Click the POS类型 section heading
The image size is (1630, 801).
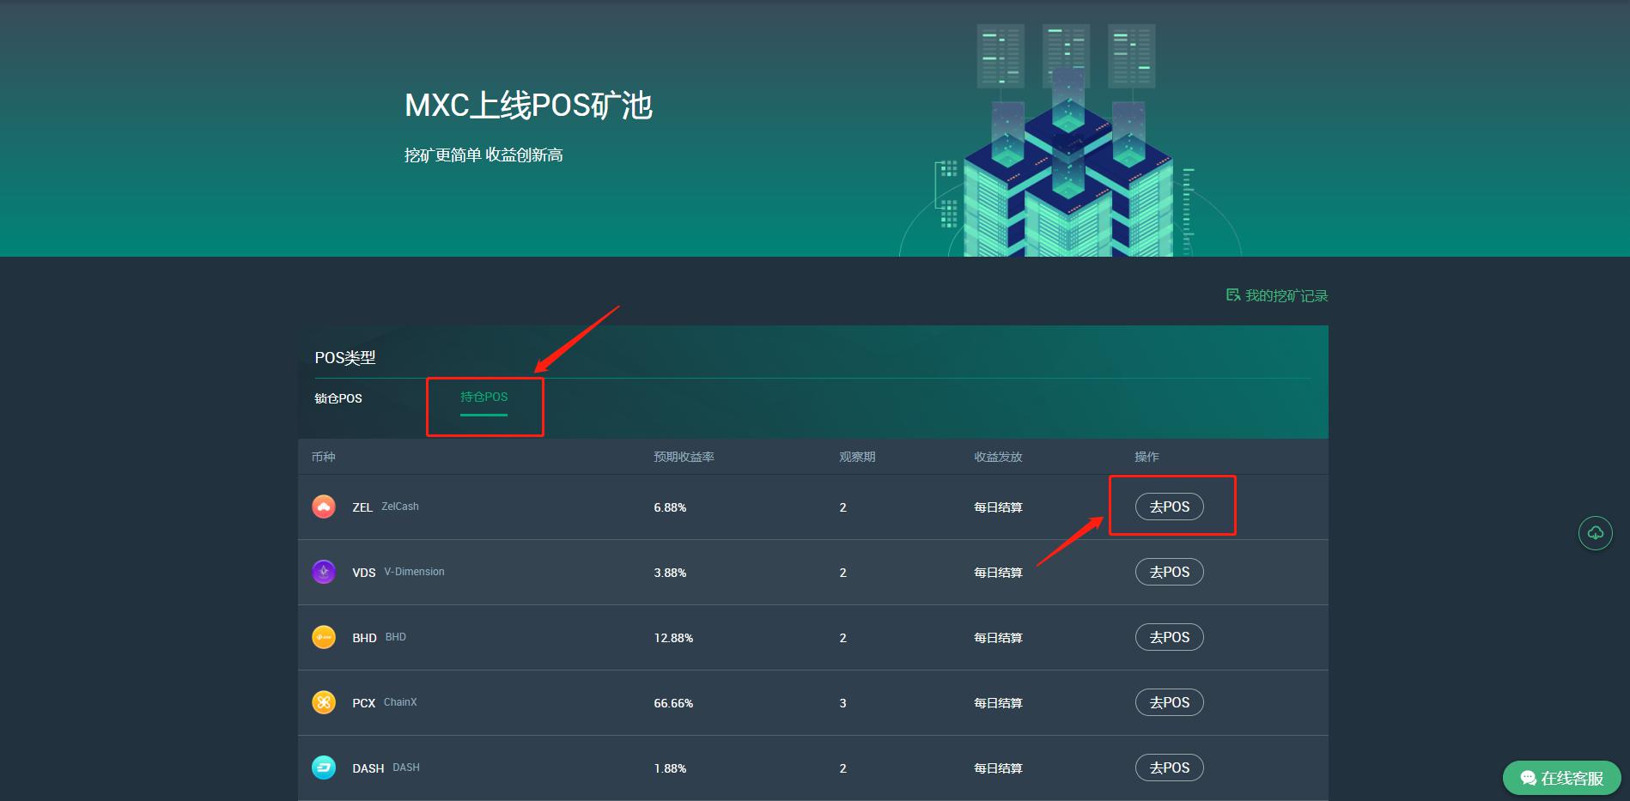click(x=345, y=358)
